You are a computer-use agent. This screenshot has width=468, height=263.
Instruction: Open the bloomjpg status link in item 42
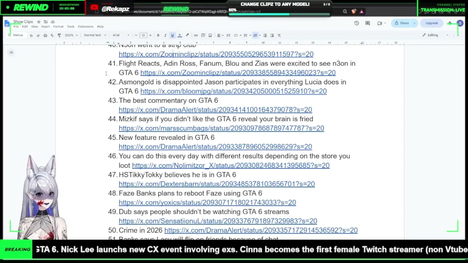pyautogui.click(x=234, y=91)
